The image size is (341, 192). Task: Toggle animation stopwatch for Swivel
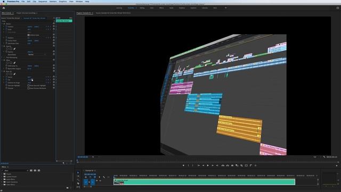[x=6, y=77]
